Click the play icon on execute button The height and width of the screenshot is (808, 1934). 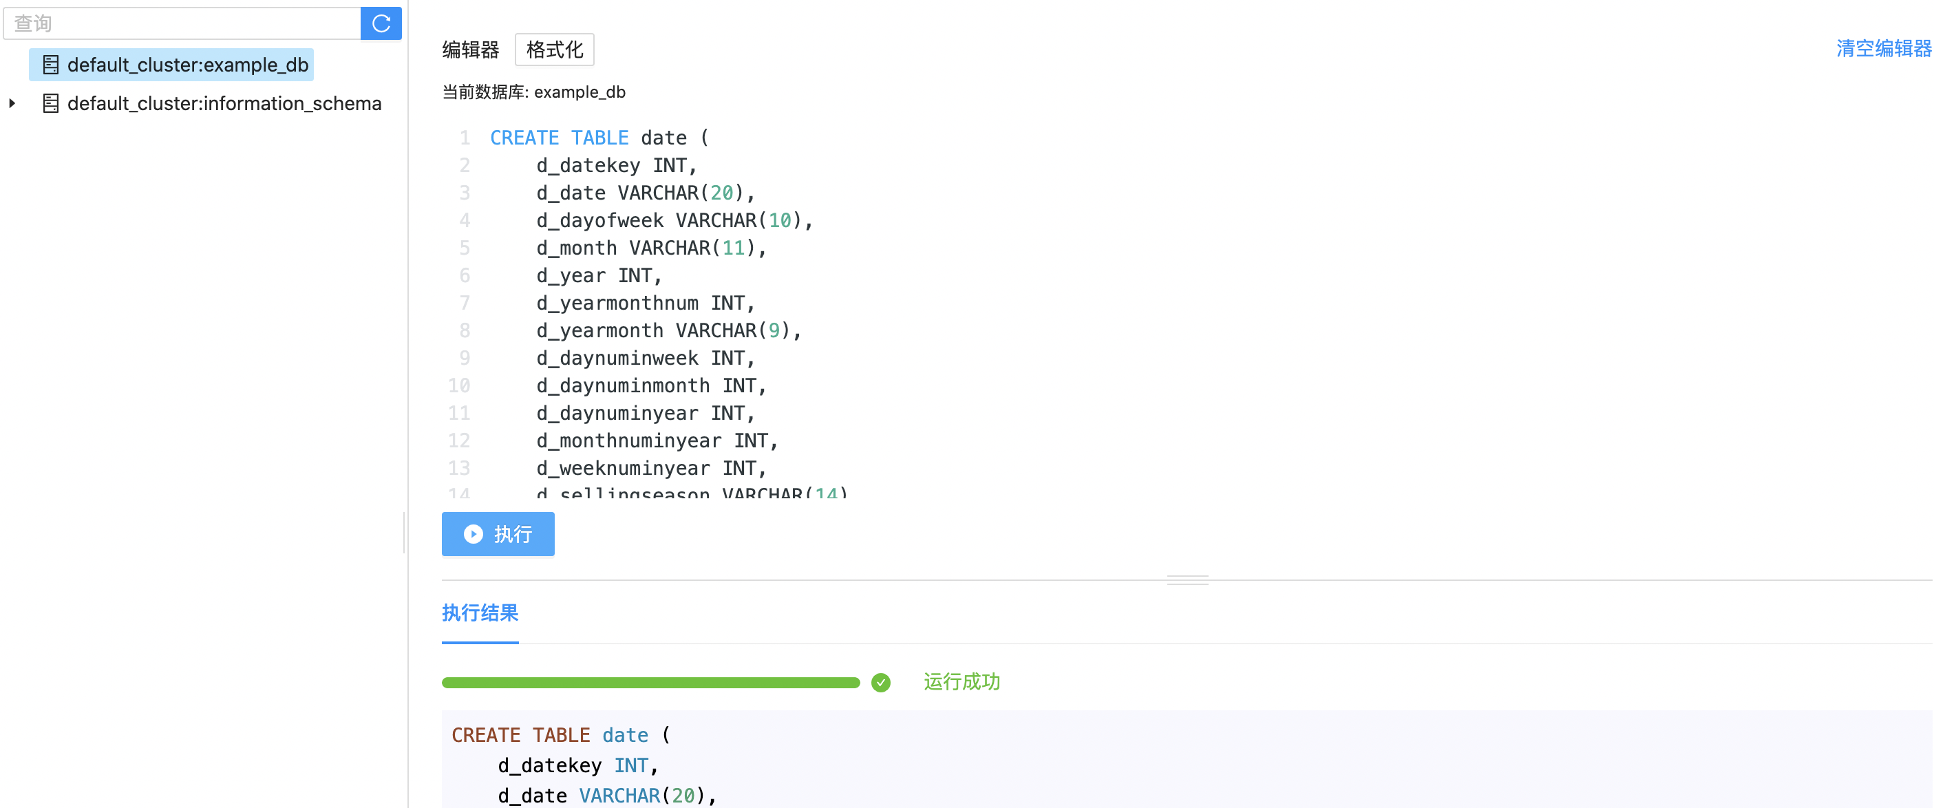click(x=473, y=534)
